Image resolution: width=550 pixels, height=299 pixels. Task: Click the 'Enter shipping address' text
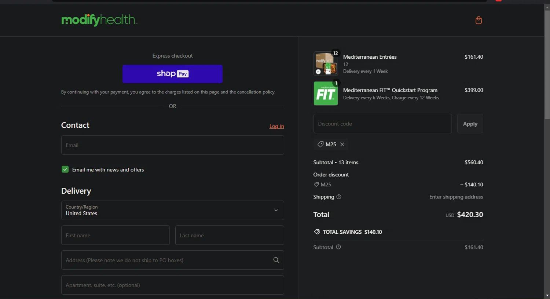point(456,197)
